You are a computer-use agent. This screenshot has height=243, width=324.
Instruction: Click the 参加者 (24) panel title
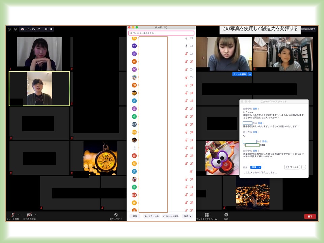(161, 27)
